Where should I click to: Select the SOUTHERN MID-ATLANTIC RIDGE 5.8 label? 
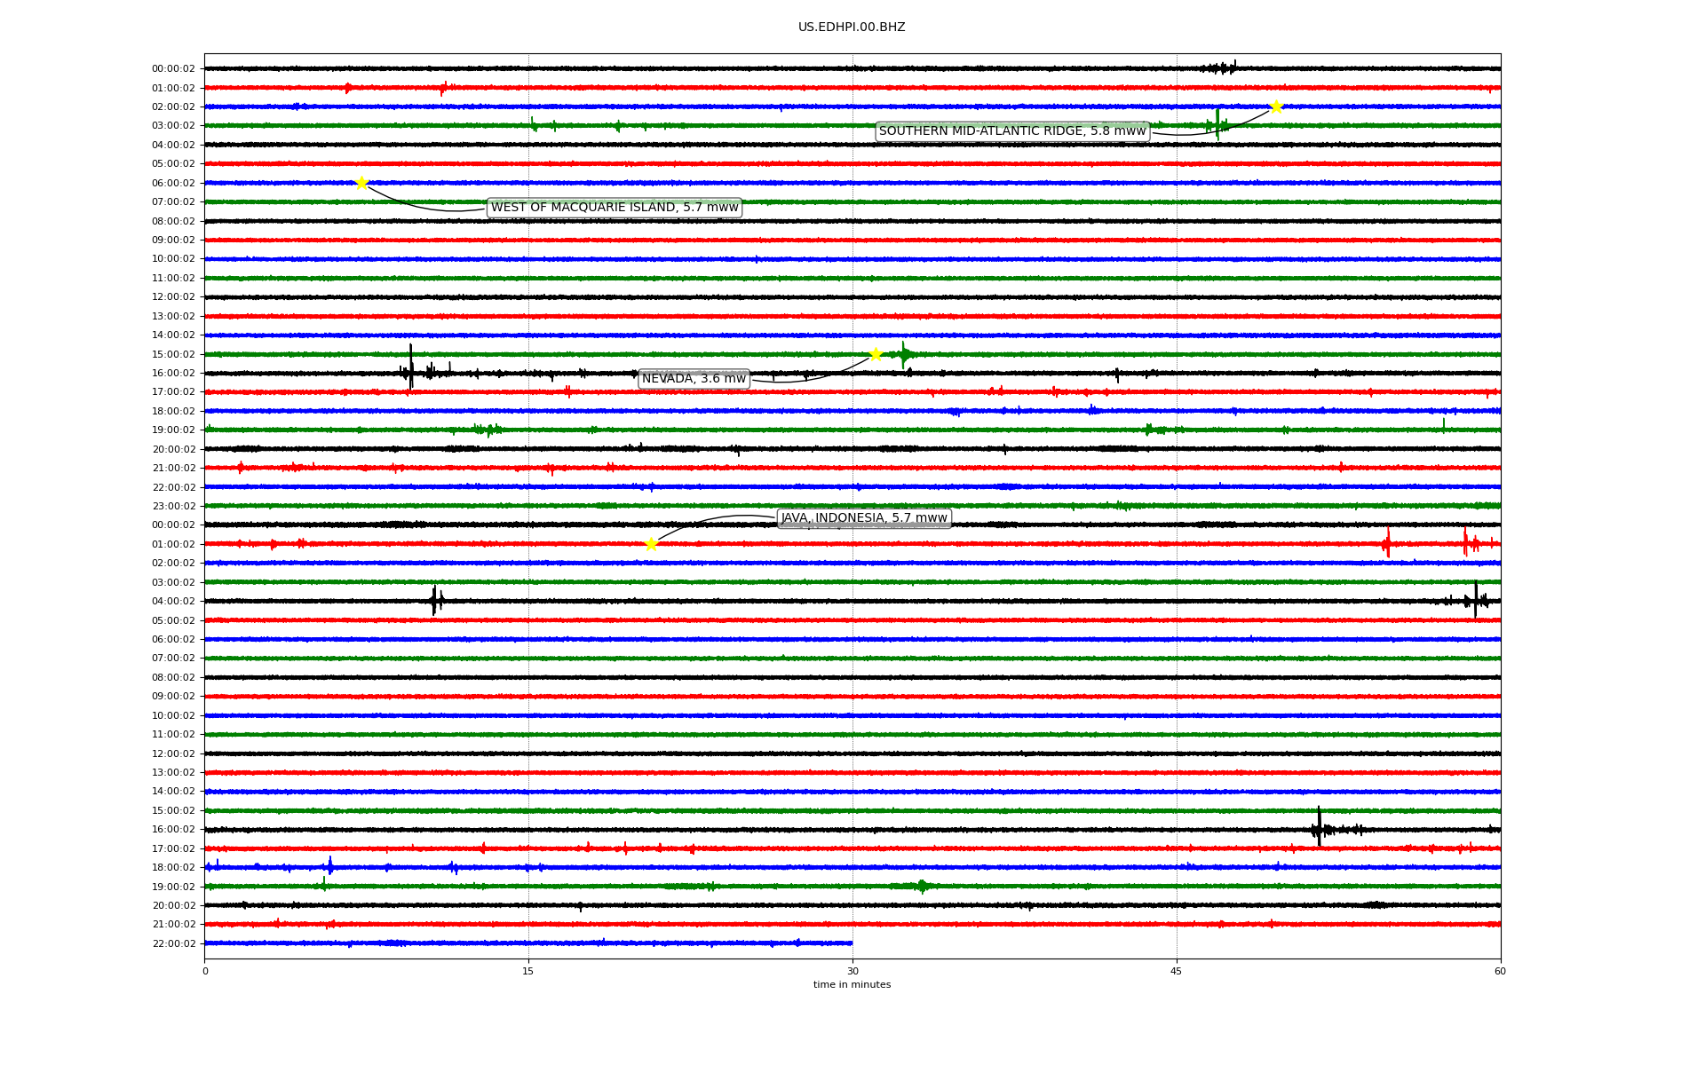pos(1011,131)
